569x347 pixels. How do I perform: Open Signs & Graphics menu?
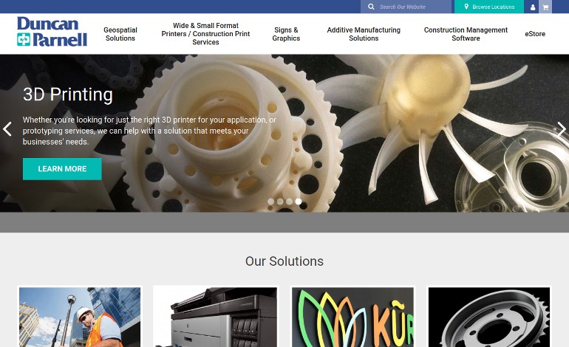[x=286, y=34]
